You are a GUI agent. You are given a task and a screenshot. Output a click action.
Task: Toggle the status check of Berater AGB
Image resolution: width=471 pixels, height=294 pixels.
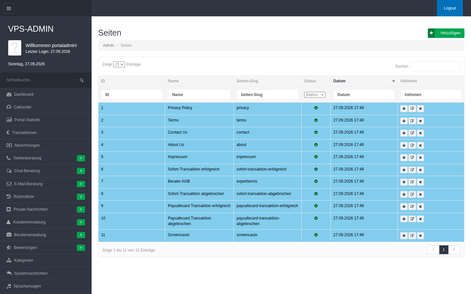[x=316, y=181]
